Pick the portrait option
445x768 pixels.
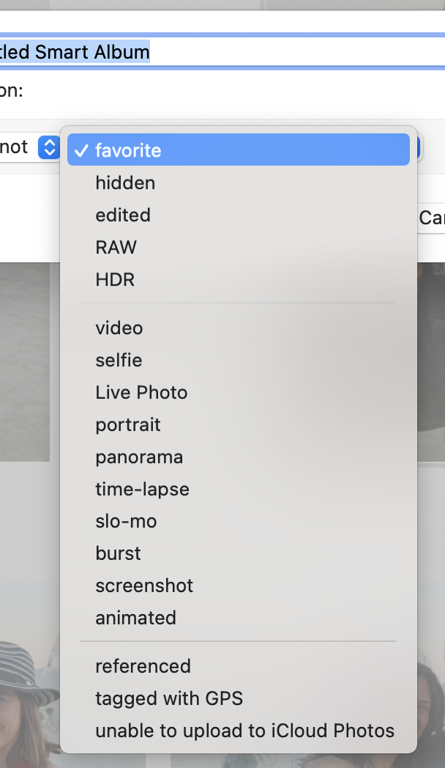tap(127, 424)
